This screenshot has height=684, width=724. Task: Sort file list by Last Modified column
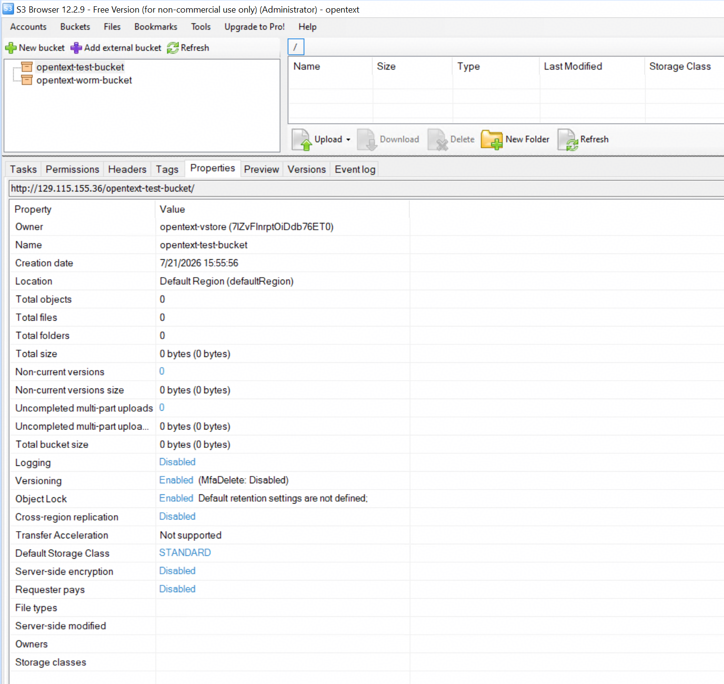click(x=592, y=66)
